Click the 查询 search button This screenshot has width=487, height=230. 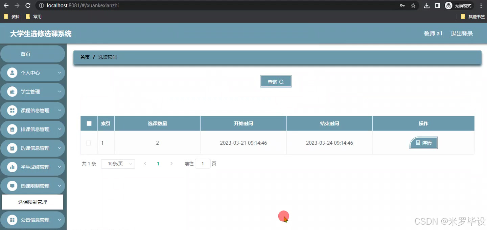[276, 82]
